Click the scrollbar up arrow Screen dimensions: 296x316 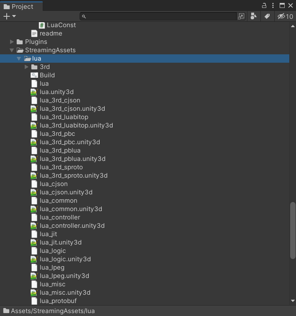pyautogui.click(x=293, y=26)
